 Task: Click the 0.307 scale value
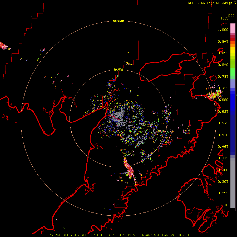(223, 182)
